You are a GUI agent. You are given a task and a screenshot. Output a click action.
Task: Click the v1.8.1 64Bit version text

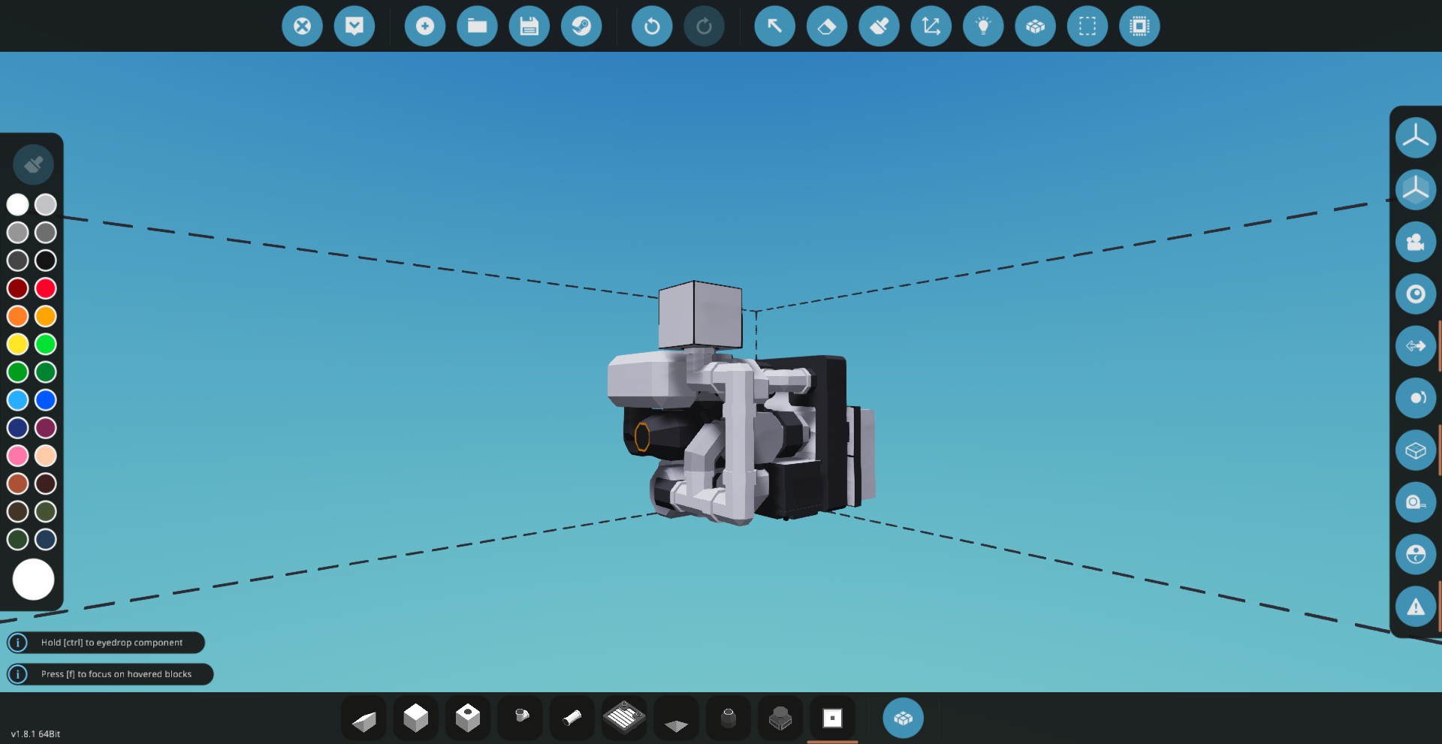35,734
